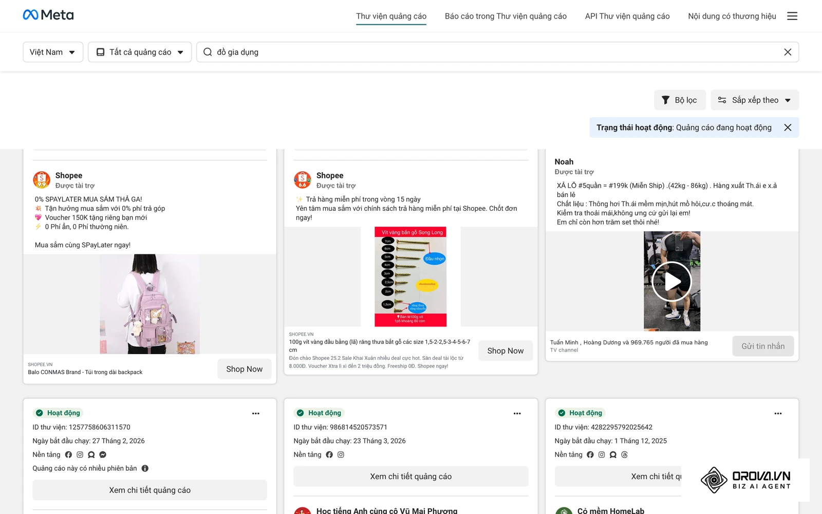822x514 pixels.
Task: Open the Việt Nam country dropdown
Action: point(53,52)
